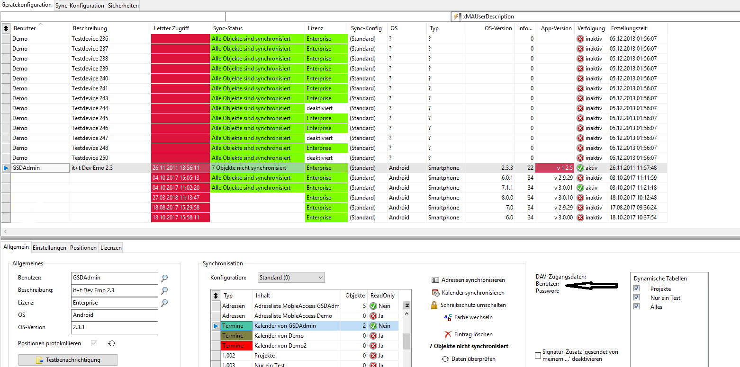Sort by App-Version column header
Viewport: 740px width, 367px height.
(x=555, y=28)
